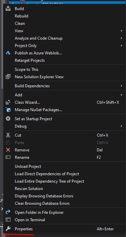Expand the View submenu arrow
The height and width of the screenshot is (237, 126).
point(121,31)
